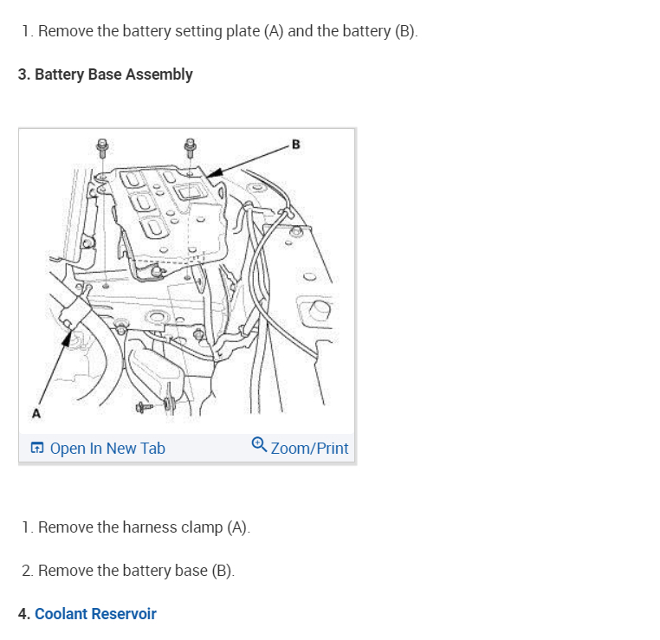The width and height of the screenshot is (660, 640).
Task: Click the "Remove the battery base (B)" step
Action: tap(136, 571)
